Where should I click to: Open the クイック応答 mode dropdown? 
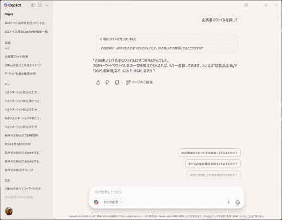(113, 202)
